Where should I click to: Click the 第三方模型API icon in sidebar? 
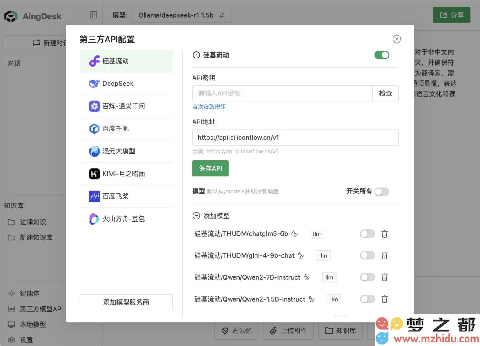tap(11, 309)
